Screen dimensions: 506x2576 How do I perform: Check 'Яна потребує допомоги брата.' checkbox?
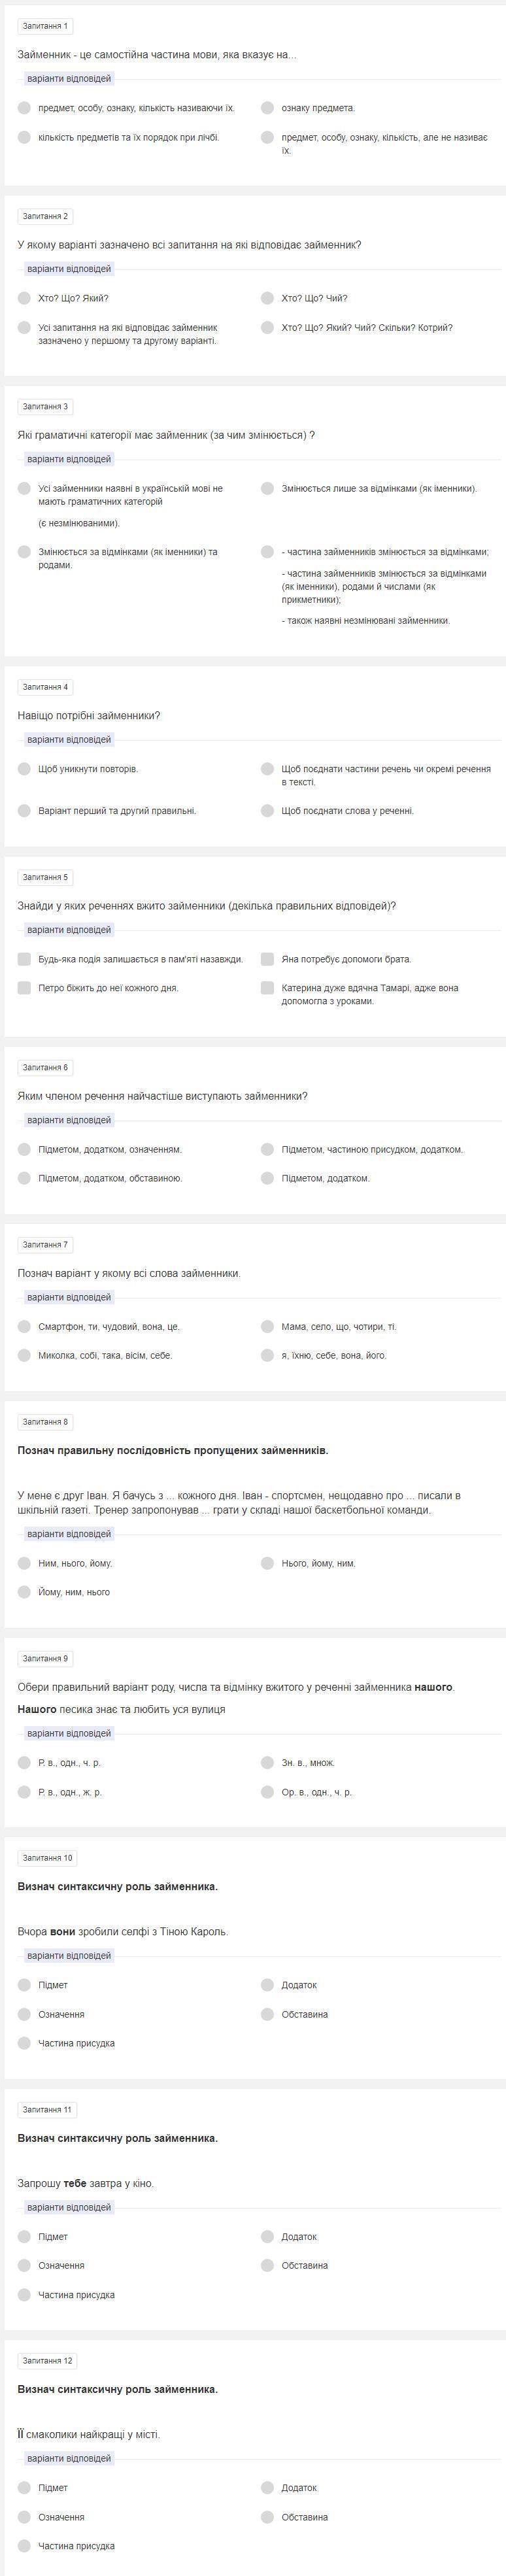coord(267,959)
